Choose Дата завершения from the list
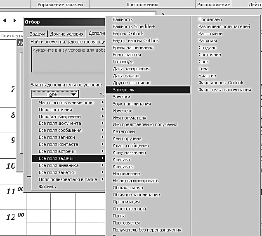 coord(131,69)
